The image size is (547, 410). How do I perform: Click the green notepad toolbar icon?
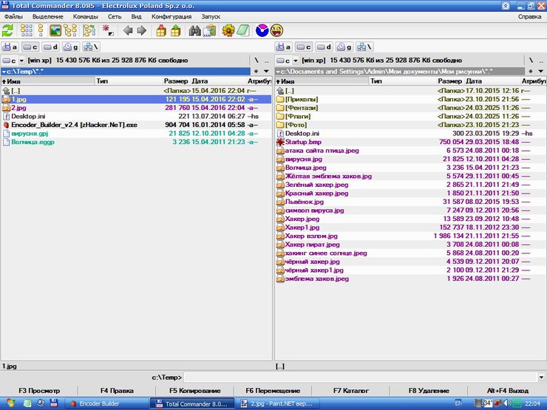click(x=243, y=31)
